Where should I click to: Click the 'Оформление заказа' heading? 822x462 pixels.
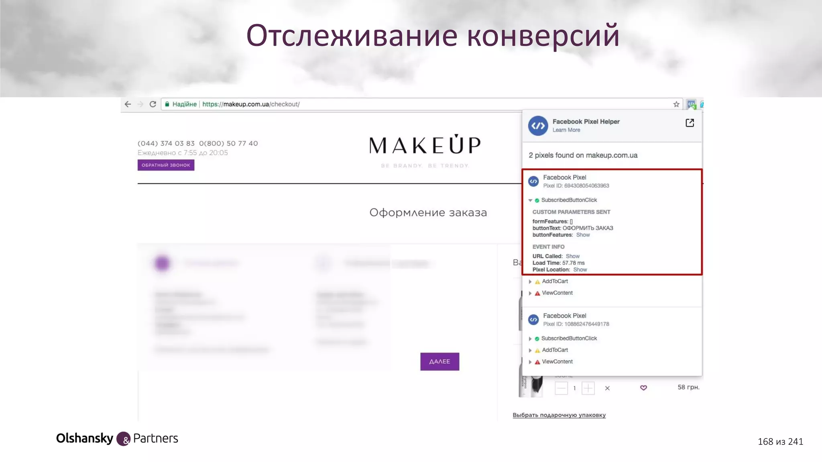pos(428,213)
